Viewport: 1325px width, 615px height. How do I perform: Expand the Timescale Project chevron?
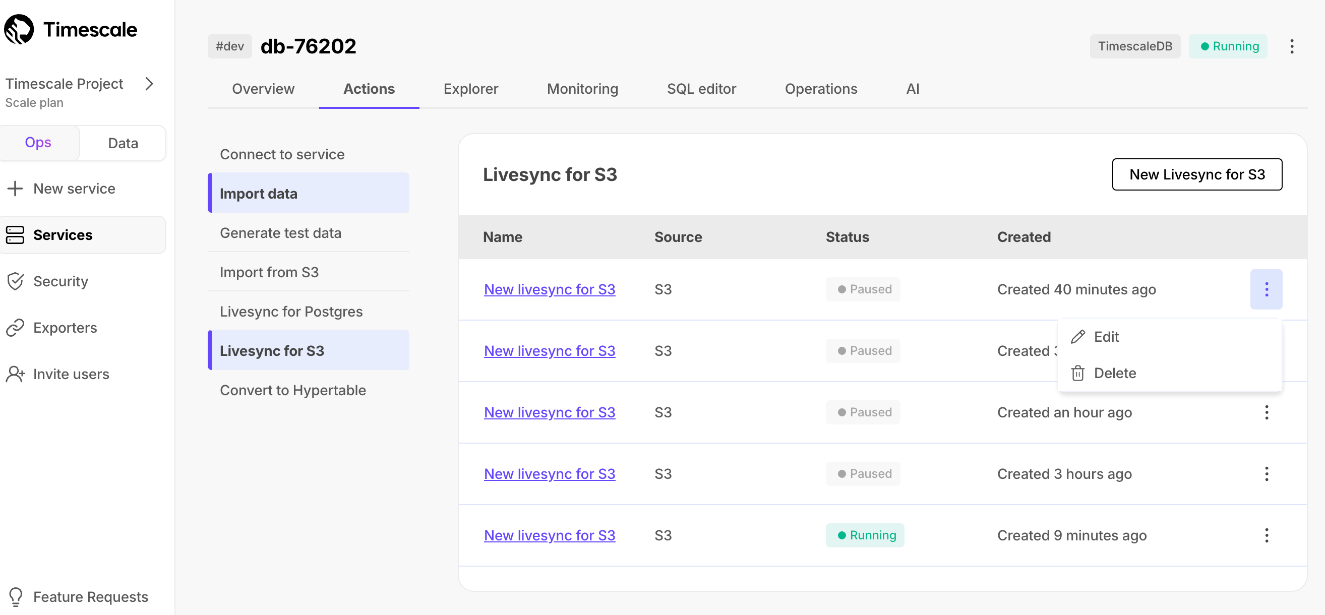pyautogui.click(x=149, y=84)
